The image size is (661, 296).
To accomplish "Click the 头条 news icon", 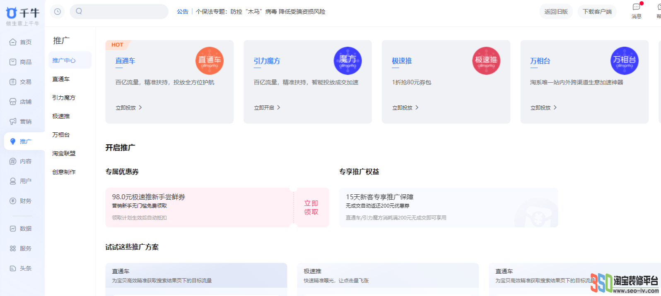I will click(x=13, y=268).
